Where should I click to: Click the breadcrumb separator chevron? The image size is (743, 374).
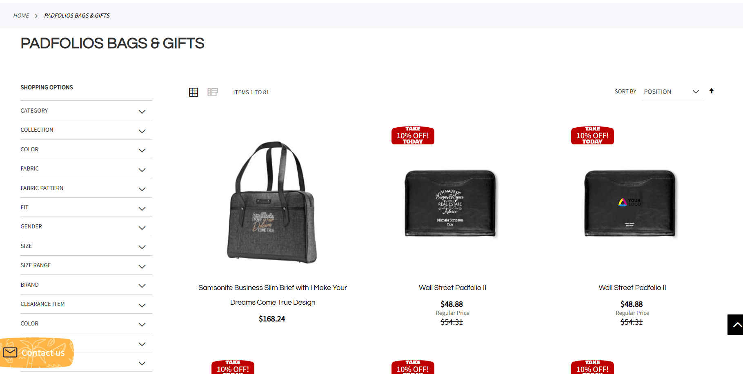(36, 16)
